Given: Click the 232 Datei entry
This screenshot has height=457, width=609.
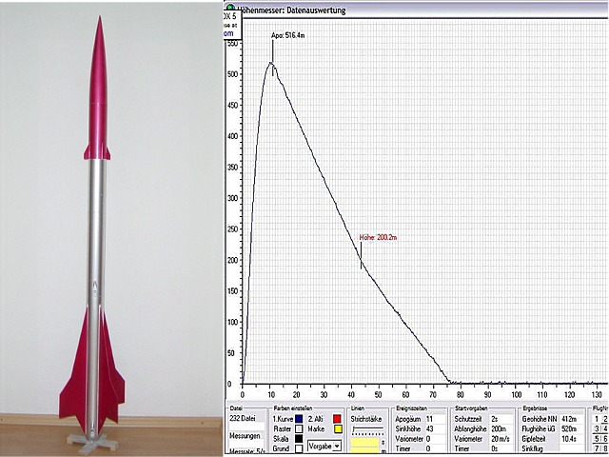Looking at the screenshot, I should (242, 419).
